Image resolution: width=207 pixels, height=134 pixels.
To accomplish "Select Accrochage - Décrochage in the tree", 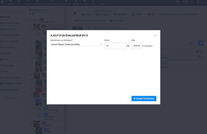I will tap(49, 118).
